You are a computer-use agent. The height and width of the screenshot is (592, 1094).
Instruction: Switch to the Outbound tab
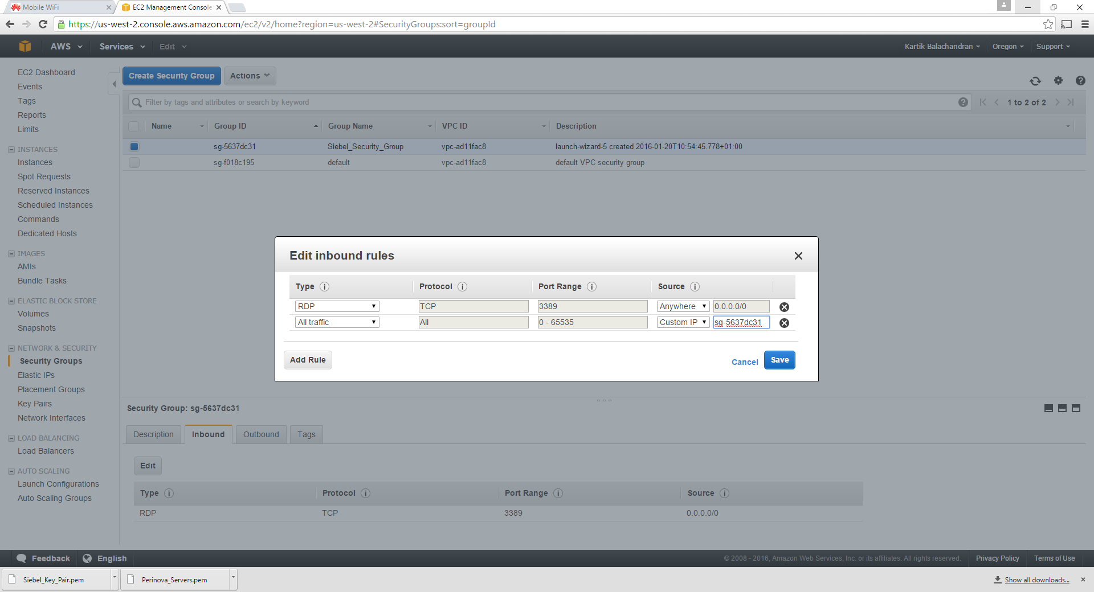[261, 434]
